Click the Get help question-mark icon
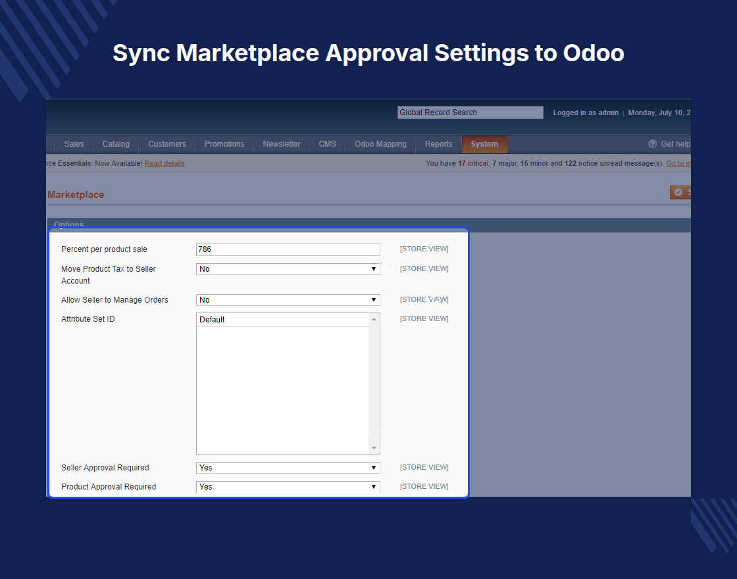 pos(652,144)
